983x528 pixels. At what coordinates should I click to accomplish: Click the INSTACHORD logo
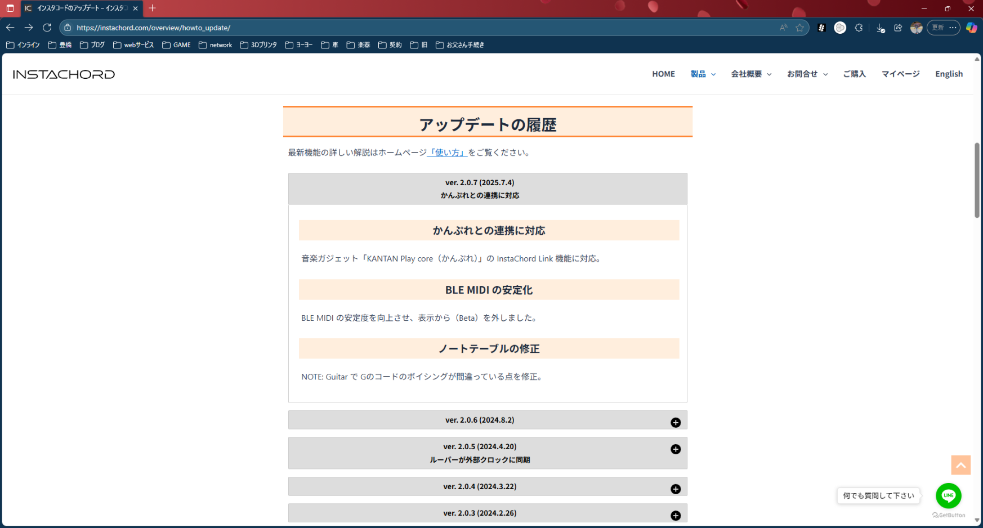[x=64, y=74]
